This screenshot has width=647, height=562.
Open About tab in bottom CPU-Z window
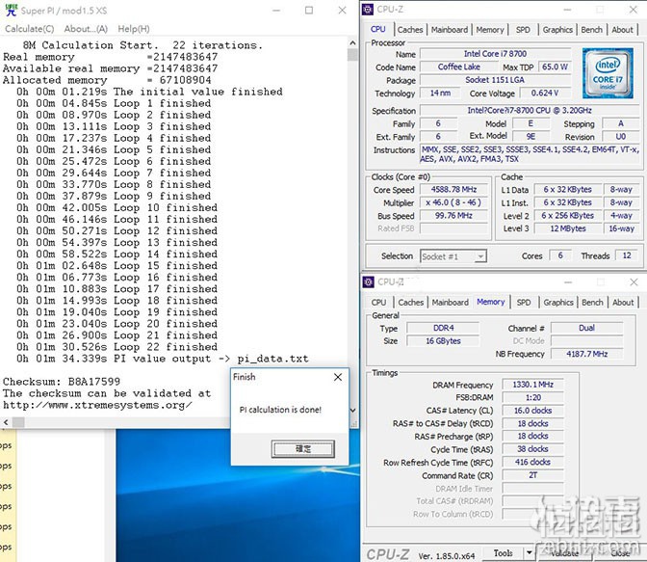pos(623,303)
